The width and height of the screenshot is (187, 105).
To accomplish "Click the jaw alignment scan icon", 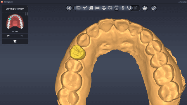I will (104, 8).
